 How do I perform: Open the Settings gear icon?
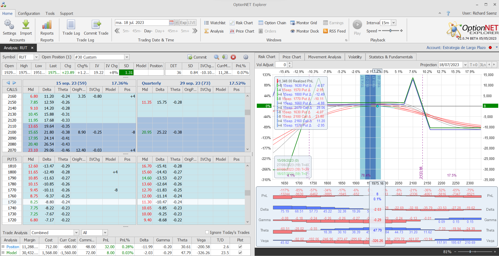(x=9, y=25)
